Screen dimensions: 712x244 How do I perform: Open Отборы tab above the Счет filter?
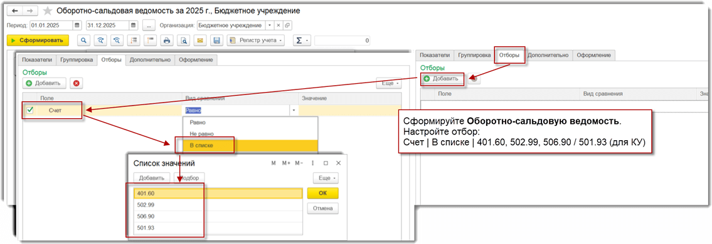[x=111, y=60]
